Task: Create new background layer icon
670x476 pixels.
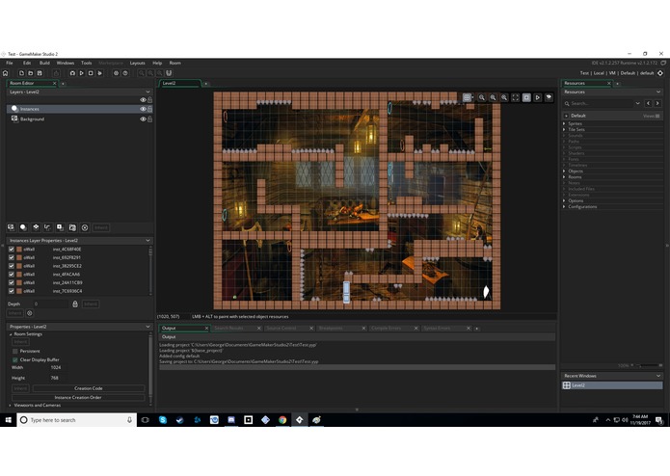Action: (x=11, y=227)
